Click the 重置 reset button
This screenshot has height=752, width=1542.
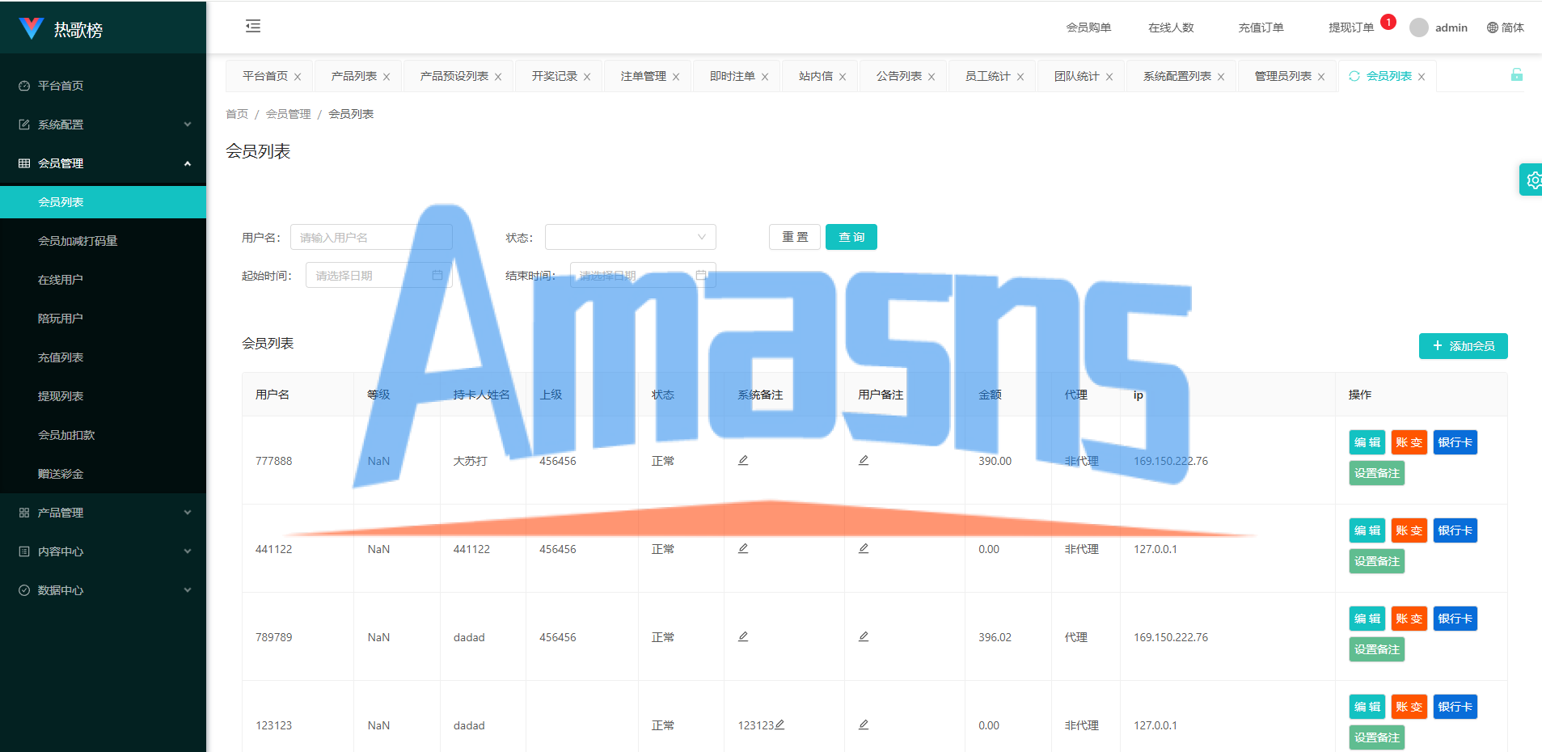795,237
